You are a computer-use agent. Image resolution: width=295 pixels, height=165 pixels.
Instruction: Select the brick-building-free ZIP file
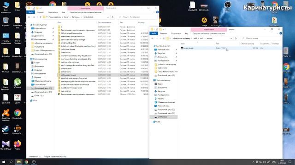click(x=103, y=43)
